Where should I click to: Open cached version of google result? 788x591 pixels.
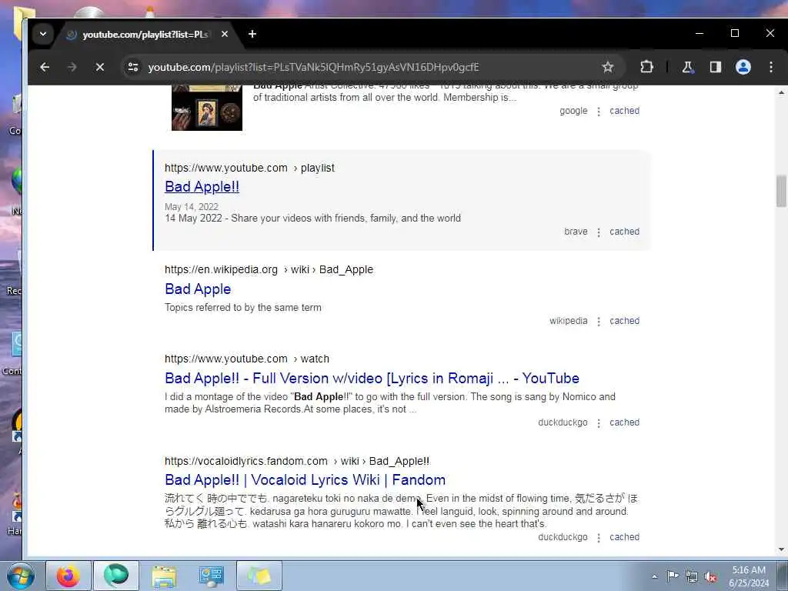tap(624, 111)
